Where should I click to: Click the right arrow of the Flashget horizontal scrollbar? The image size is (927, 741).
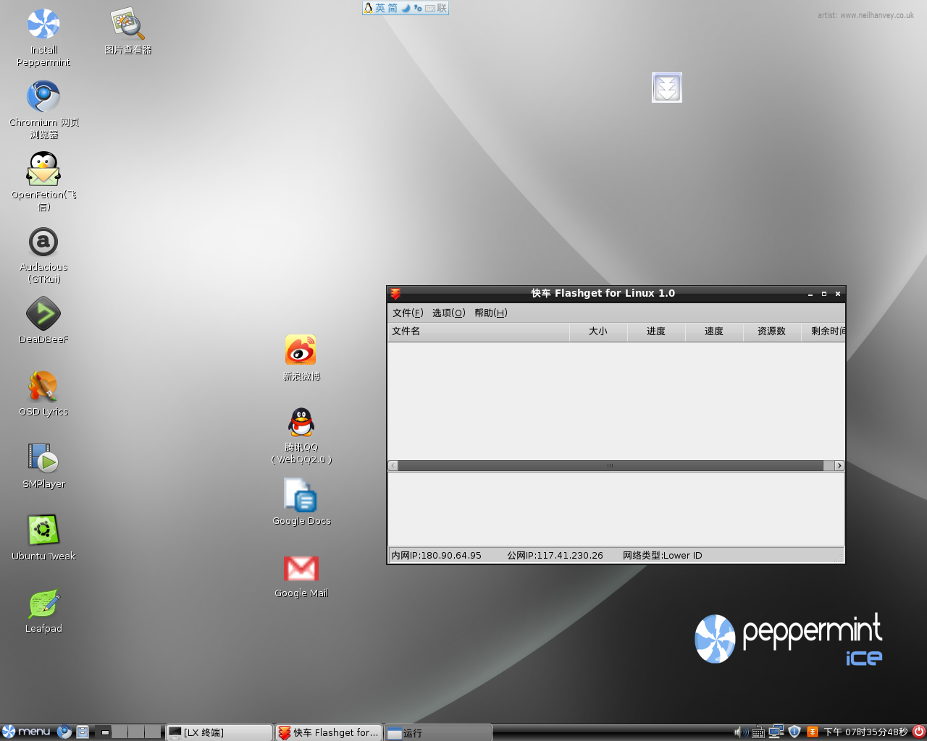pos(839,465)
